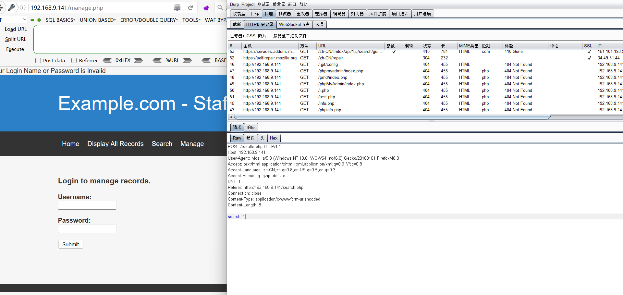
Task: Click the green minus HackBar icon
Action: 32,20
